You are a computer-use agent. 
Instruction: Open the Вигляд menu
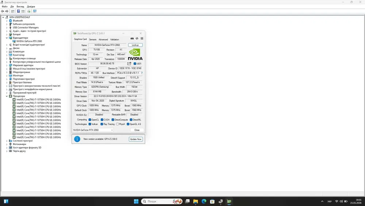20,7
